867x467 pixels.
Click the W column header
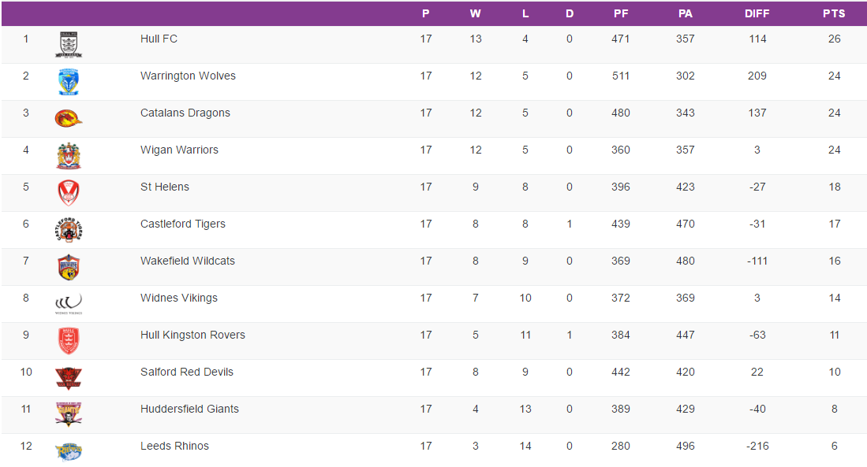click(x=475, y=13)
